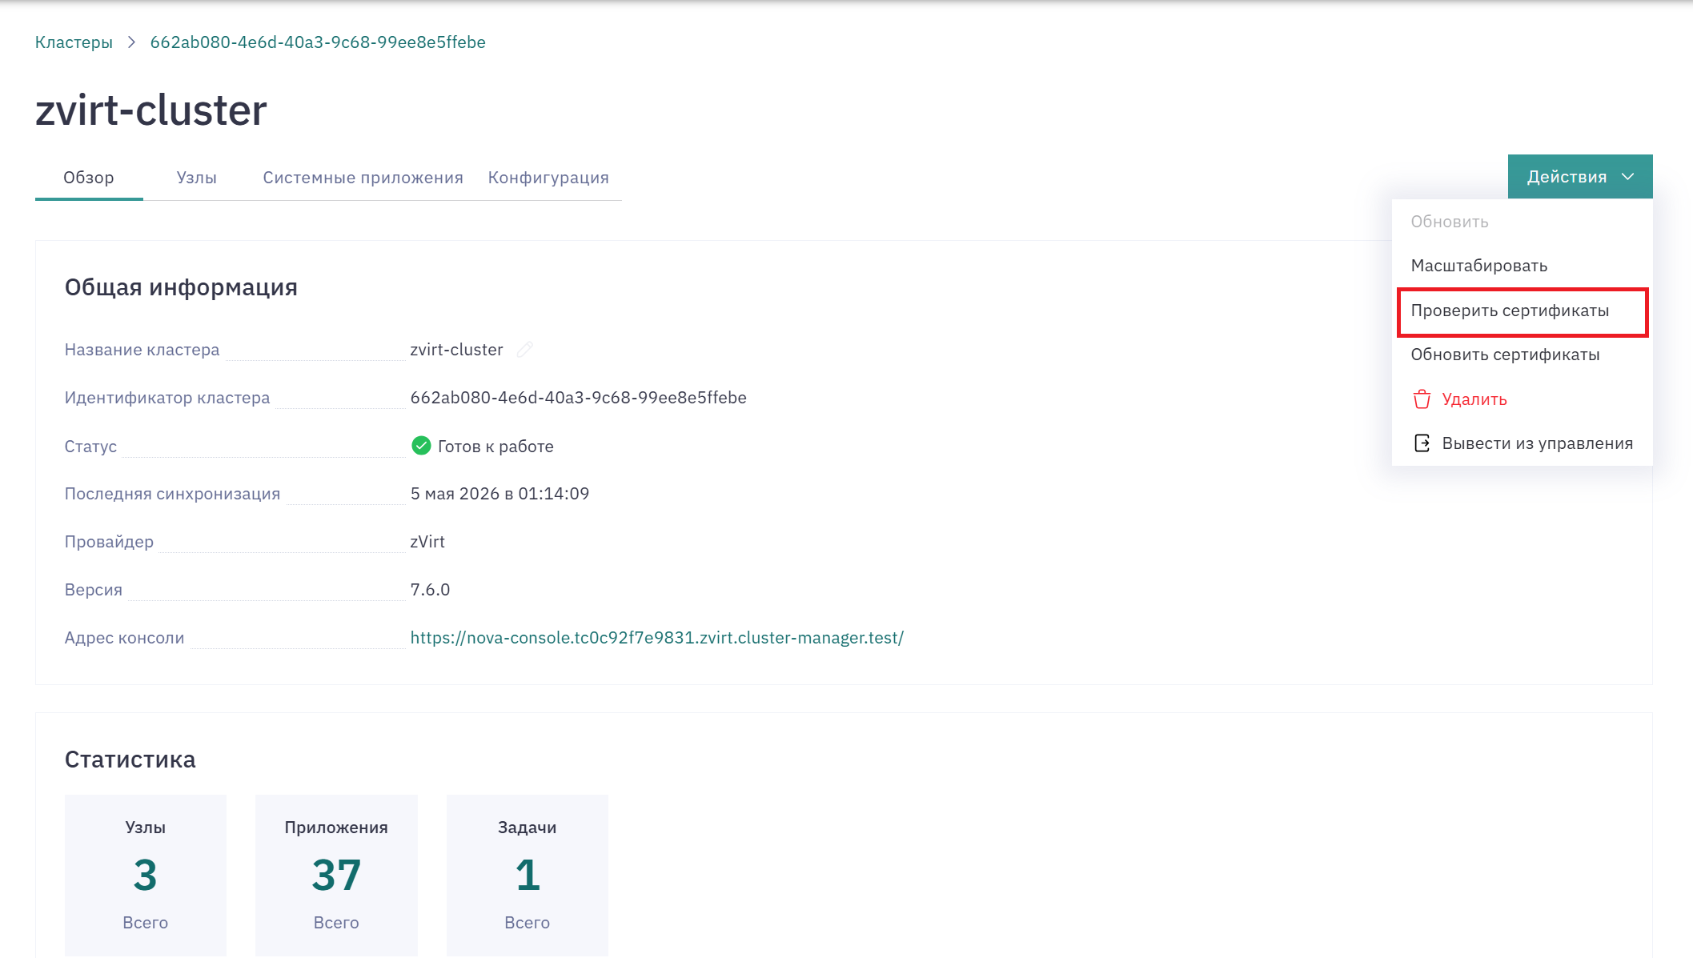Switch to the Конфигурация tab
Screen dimensions: 1693x958
[x=548, y=178]
